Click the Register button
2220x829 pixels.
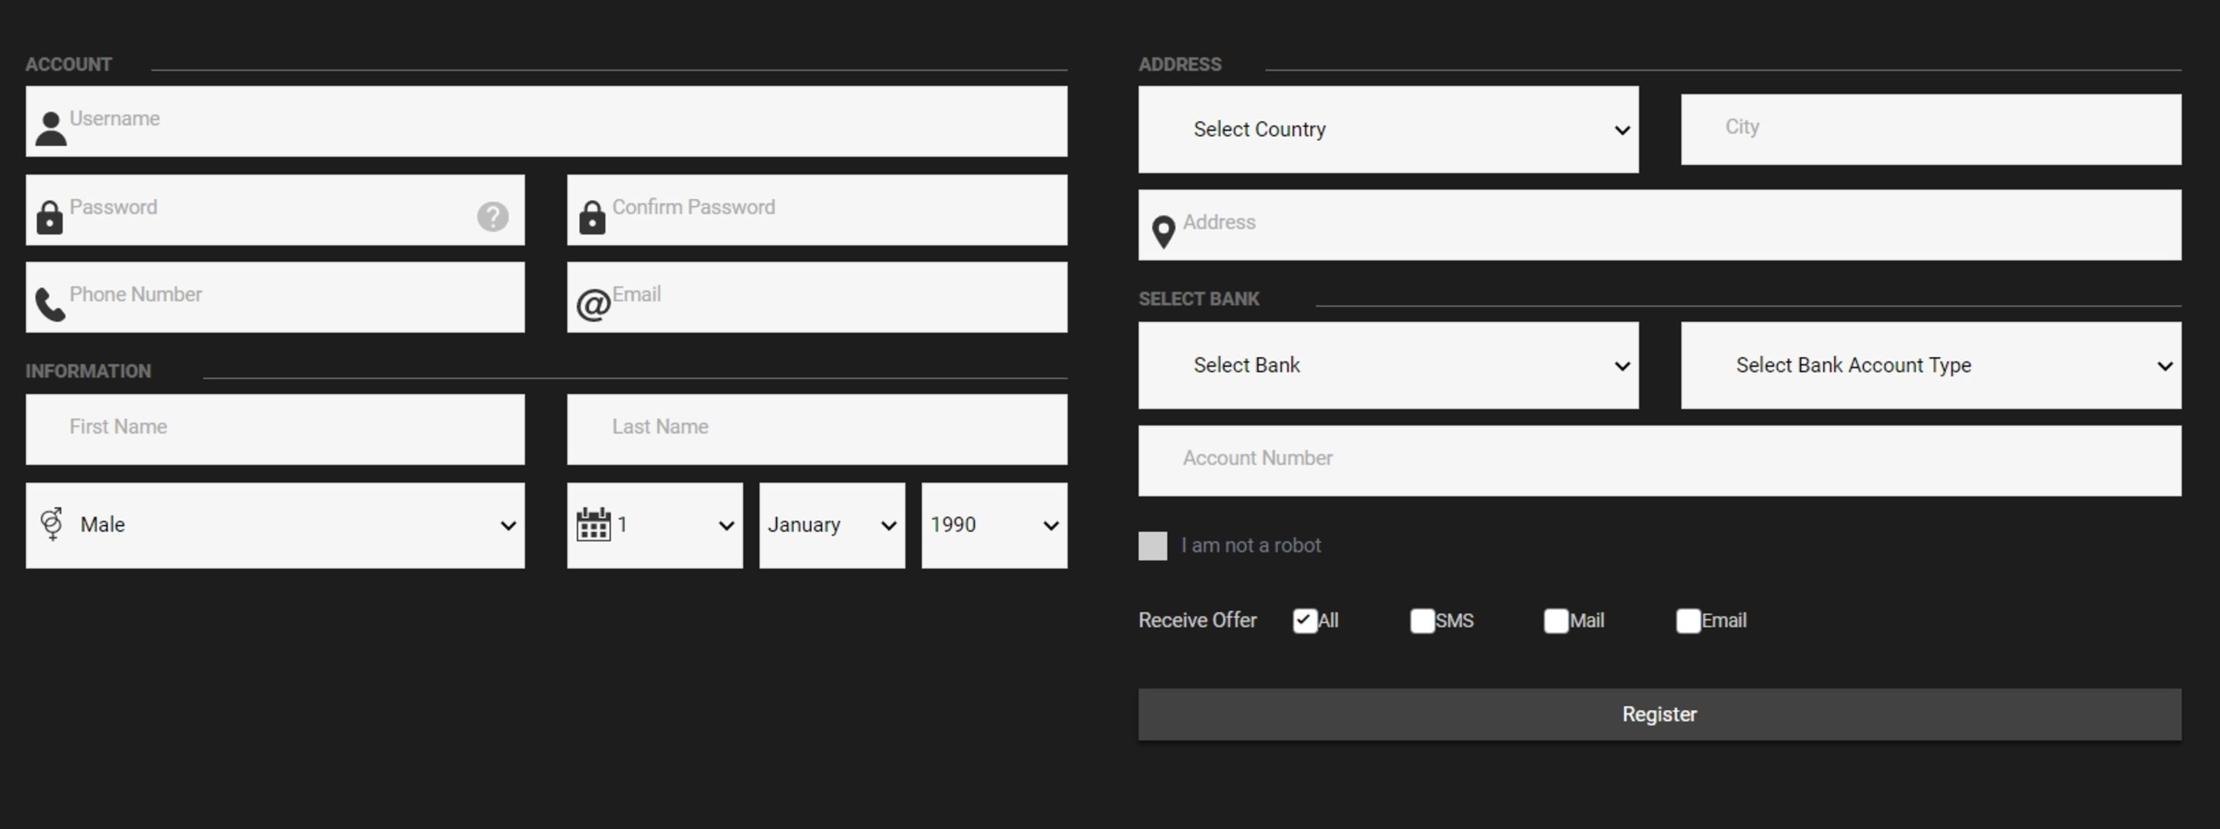(1660, 713)
